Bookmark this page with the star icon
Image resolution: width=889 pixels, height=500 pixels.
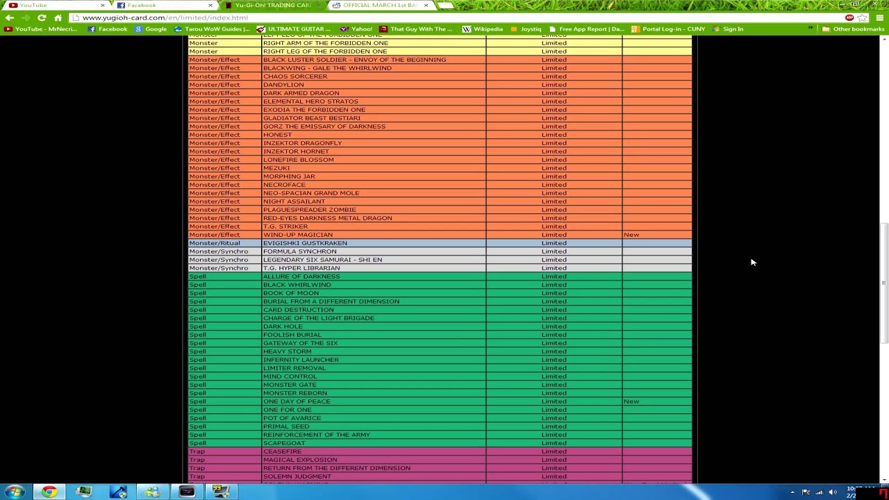coord(862,17)
